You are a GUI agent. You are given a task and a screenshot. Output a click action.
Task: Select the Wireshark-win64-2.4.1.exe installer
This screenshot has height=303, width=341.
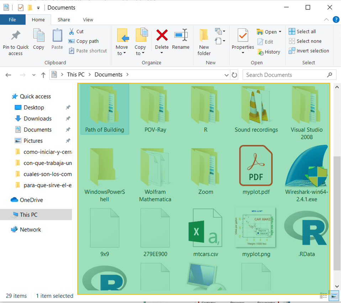[306, 174]
